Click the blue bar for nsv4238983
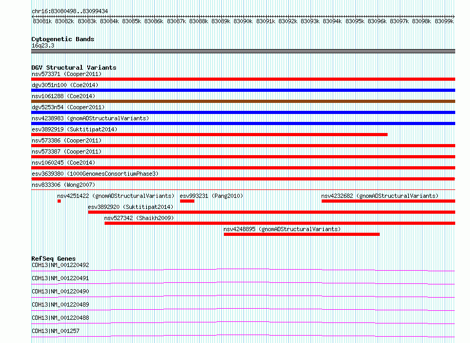 (x=243, y=123)
